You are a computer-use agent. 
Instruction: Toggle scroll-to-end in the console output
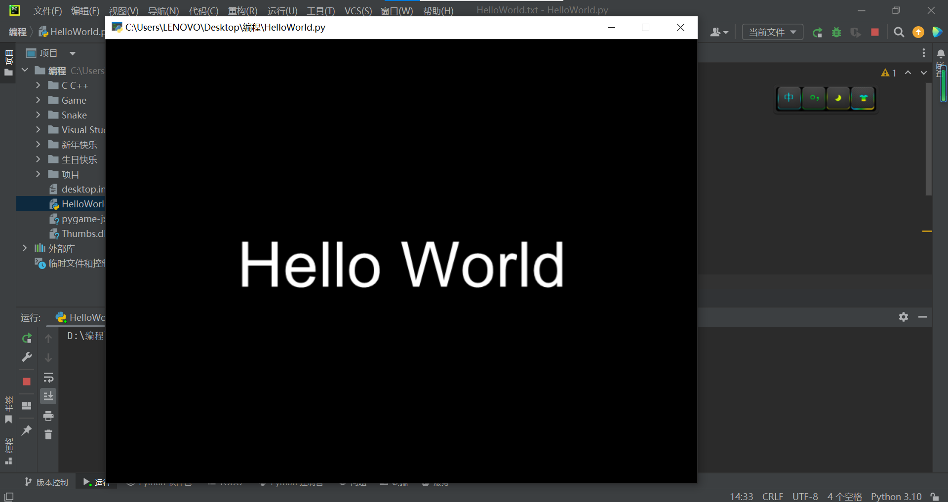click(x=48, y=395)
